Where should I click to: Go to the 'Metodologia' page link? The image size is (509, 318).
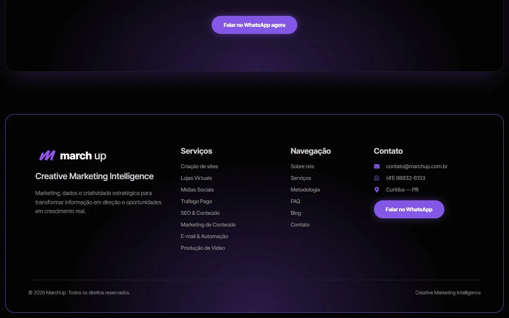[x=305, y=190]
